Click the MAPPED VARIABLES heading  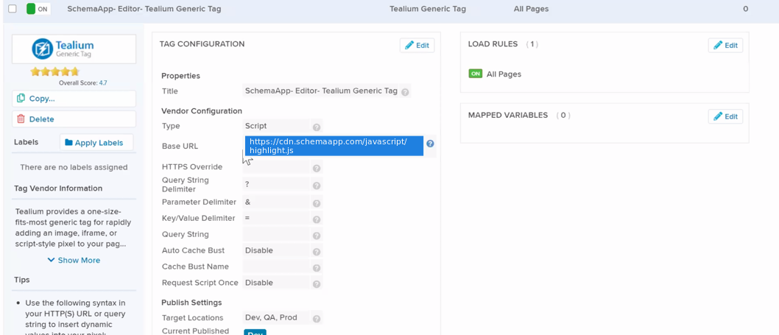click(508, 116)
